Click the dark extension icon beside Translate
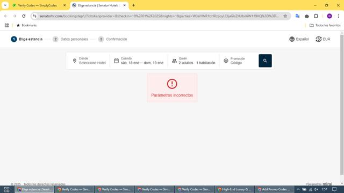This screenshot has height=193, width=344. coord(307,16)
